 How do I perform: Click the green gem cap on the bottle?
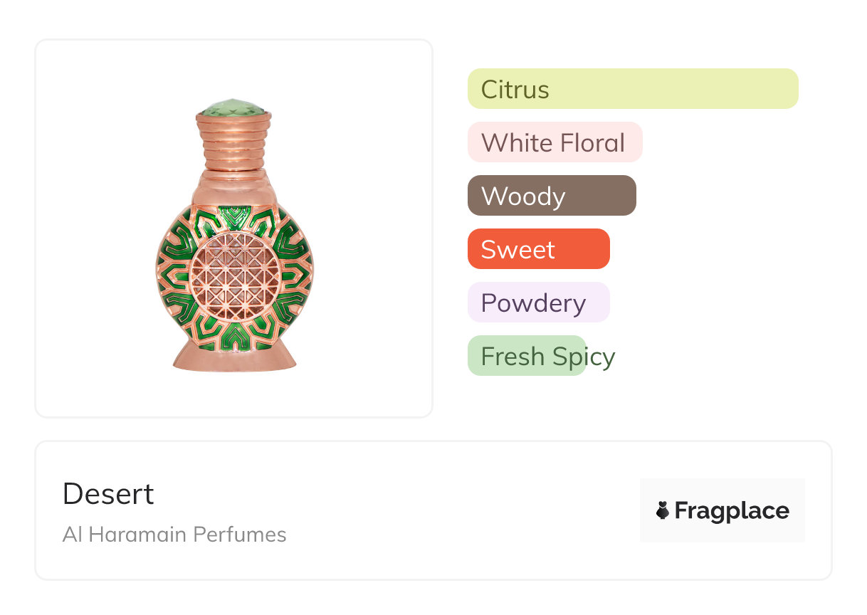point(233,110)
